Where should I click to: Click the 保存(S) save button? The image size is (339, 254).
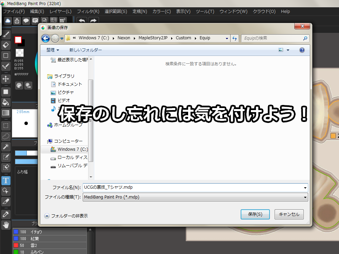(x=255, y=214)
